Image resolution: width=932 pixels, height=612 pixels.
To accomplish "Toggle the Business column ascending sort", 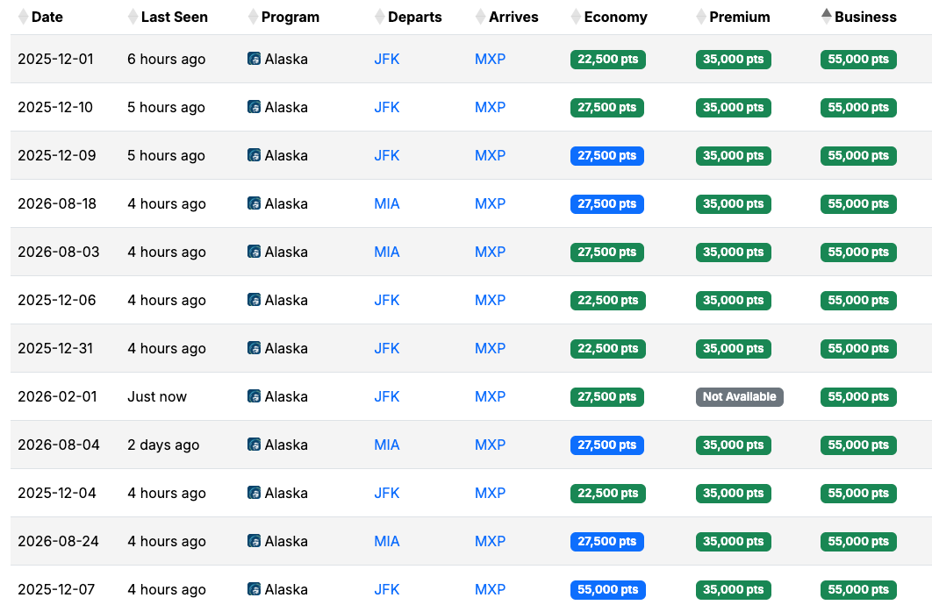I will 826,15.
